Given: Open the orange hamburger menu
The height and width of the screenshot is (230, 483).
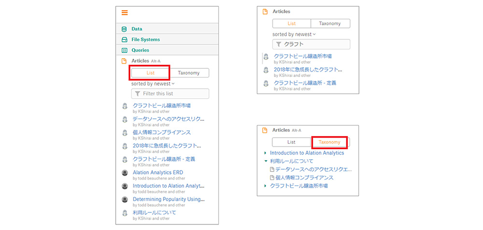Looking at the screenshot, I should pyautogui.click(x=125, y=13).
